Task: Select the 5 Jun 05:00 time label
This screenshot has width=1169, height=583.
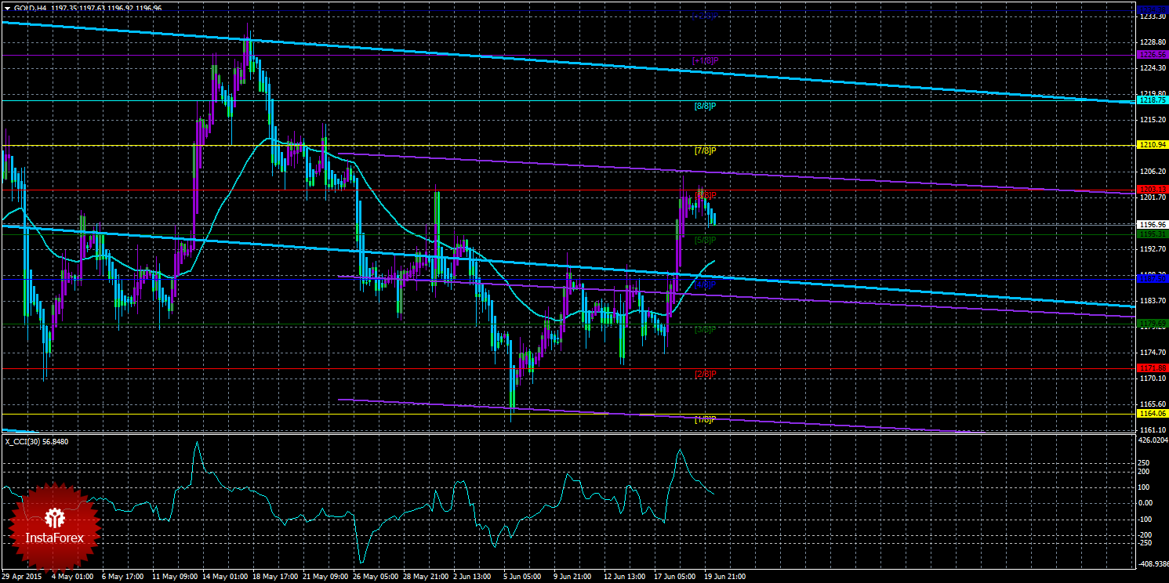Action: coord(521,577)
